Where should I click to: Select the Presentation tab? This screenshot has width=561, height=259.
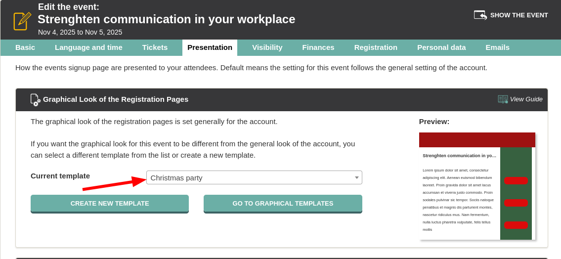point(210,47)
